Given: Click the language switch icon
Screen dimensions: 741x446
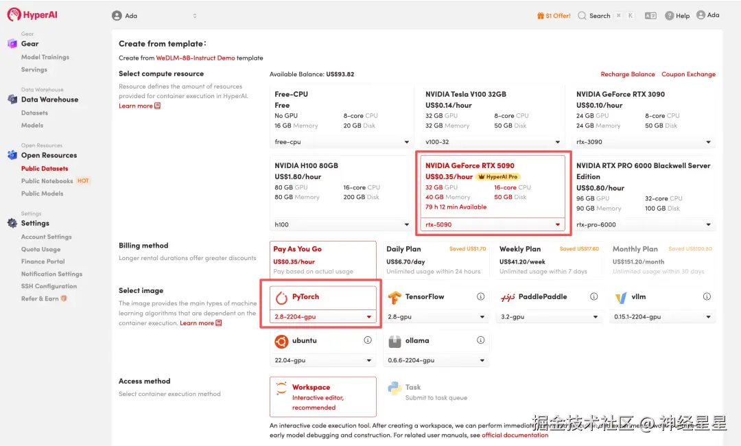Looking at the screenshot, I should (x=650, y=16).
